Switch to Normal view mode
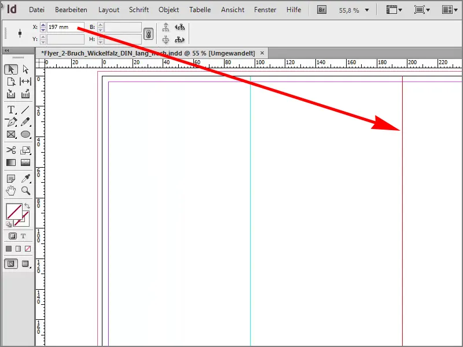 pyautogui.click(x=11, y=264)
